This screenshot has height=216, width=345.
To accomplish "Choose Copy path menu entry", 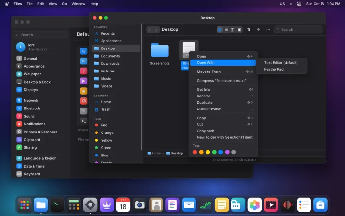I will 223,131.
